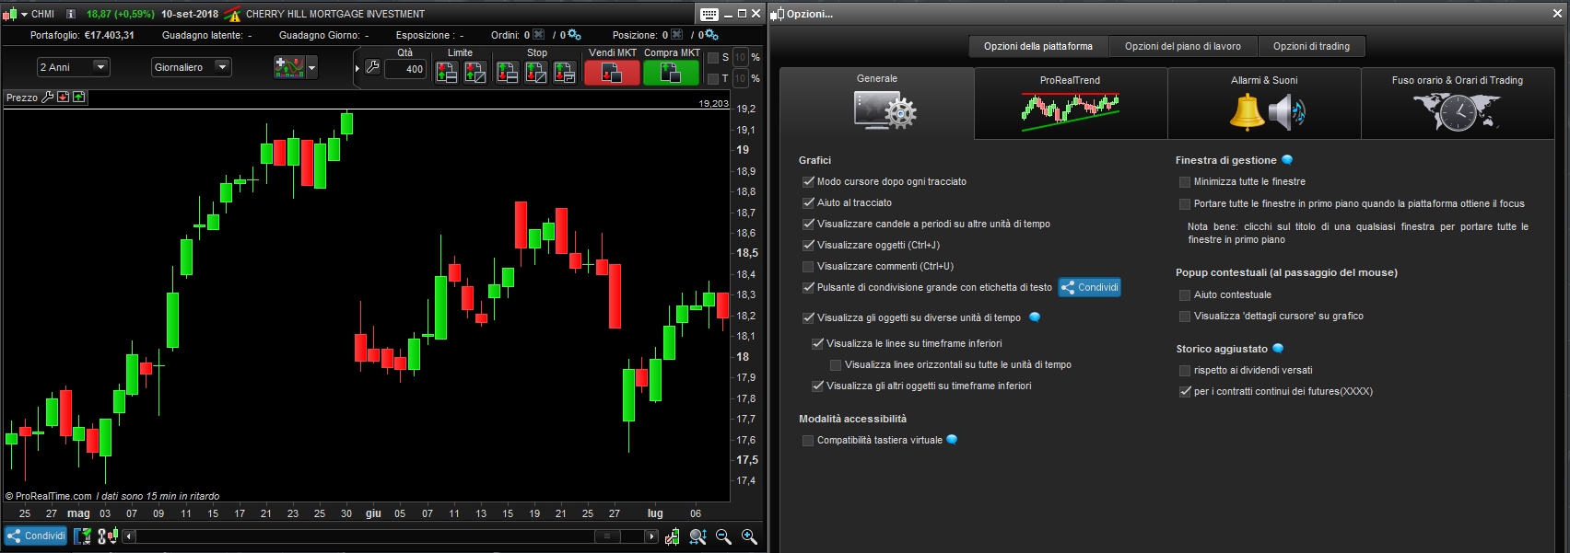Open the 2 Anni history period dropdown
This screenshot has width=1570, height=553.
point(73,67)
